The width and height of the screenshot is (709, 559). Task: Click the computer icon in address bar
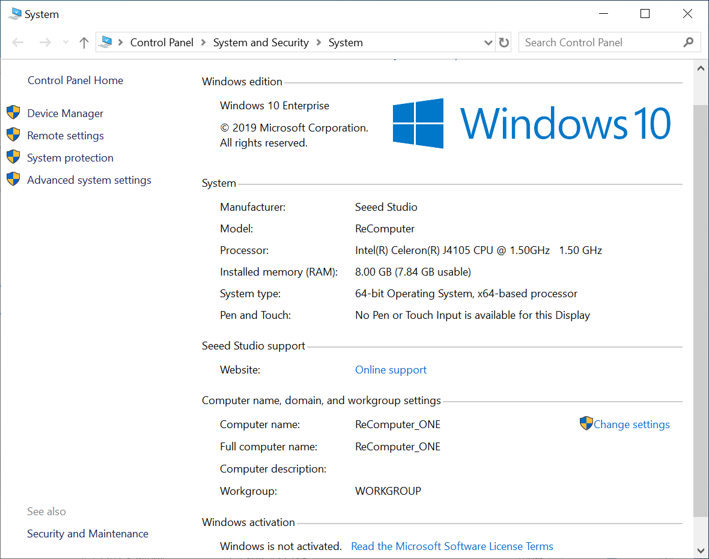point(105,42)
